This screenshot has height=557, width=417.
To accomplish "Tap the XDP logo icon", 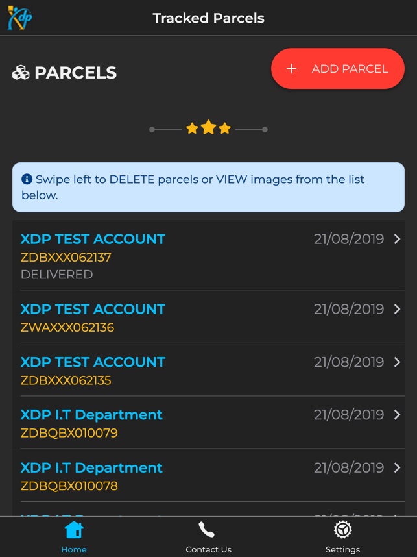I will point(19,18).
